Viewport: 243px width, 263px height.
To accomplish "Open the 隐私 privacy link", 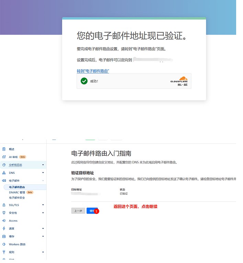I will [x=180, y=85].
